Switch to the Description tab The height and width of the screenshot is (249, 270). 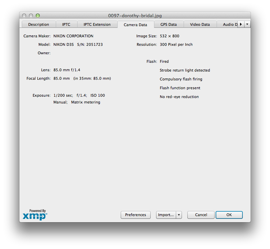(x=38, y=24)
